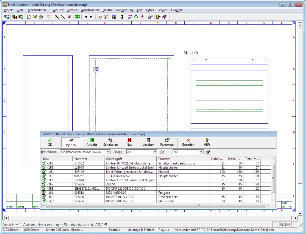Click the zoom in magnifier icon

point(57,17)
